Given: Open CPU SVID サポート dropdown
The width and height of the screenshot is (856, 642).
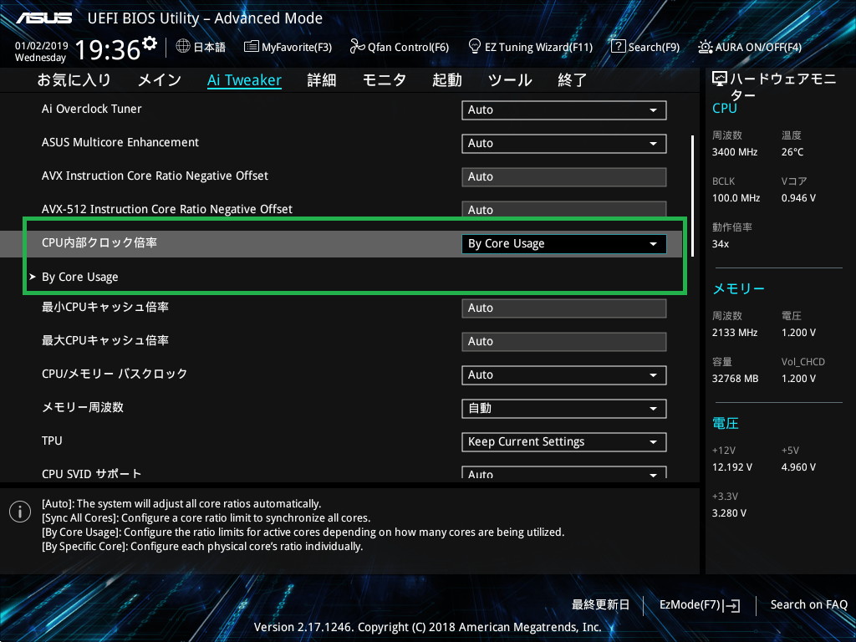Looking at the screenshot, I should click(564, 473).
